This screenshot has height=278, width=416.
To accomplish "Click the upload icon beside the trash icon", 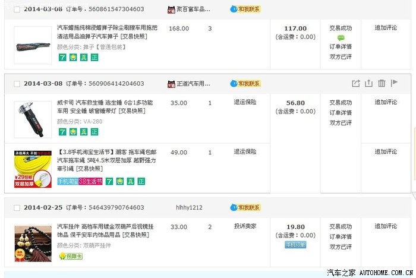I will click(x=368, y=84).
